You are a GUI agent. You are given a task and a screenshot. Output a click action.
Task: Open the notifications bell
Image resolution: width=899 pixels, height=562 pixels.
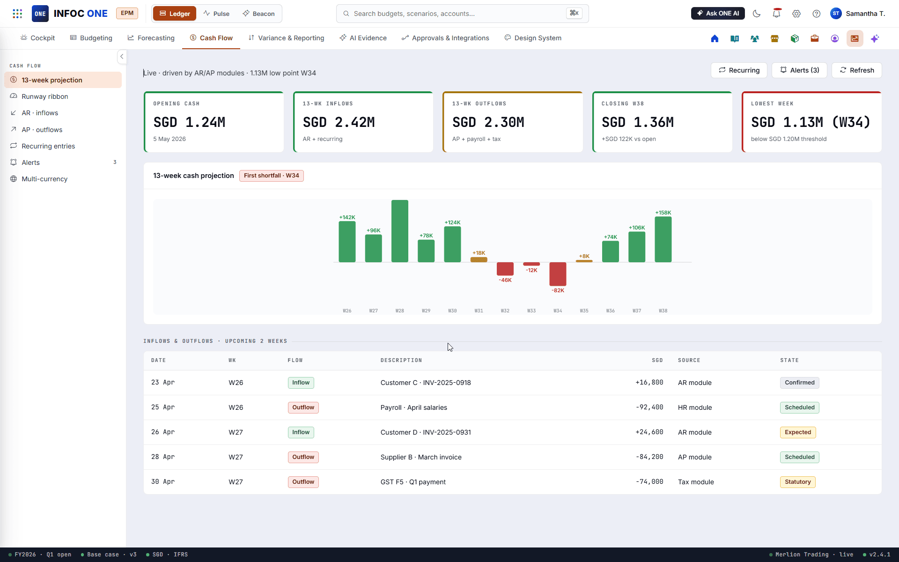coord(777,14)
